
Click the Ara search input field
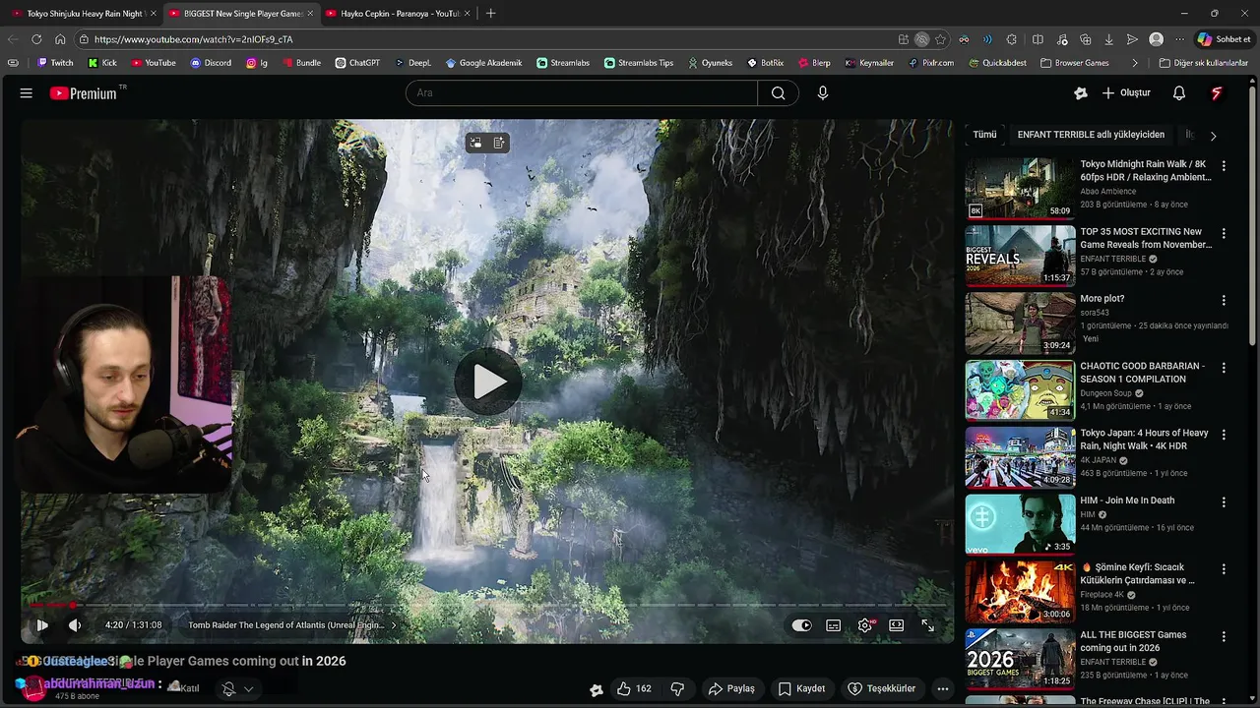582,93
